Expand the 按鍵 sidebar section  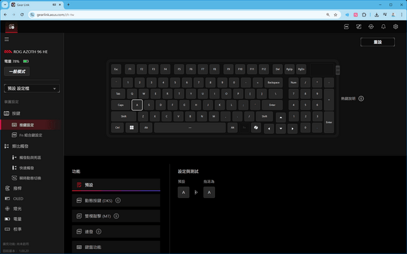[x=16, y=113]
